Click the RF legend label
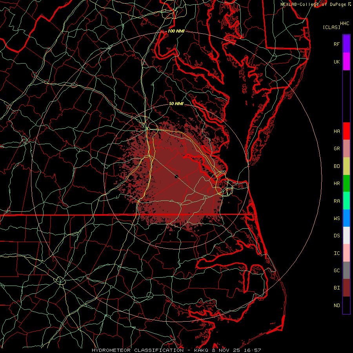Screen dimensions: 353x353 tap(337, 44)
